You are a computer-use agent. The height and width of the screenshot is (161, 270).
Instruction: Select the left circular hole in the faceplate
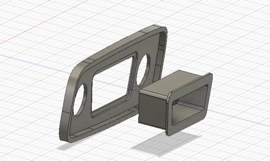[80, 100]
